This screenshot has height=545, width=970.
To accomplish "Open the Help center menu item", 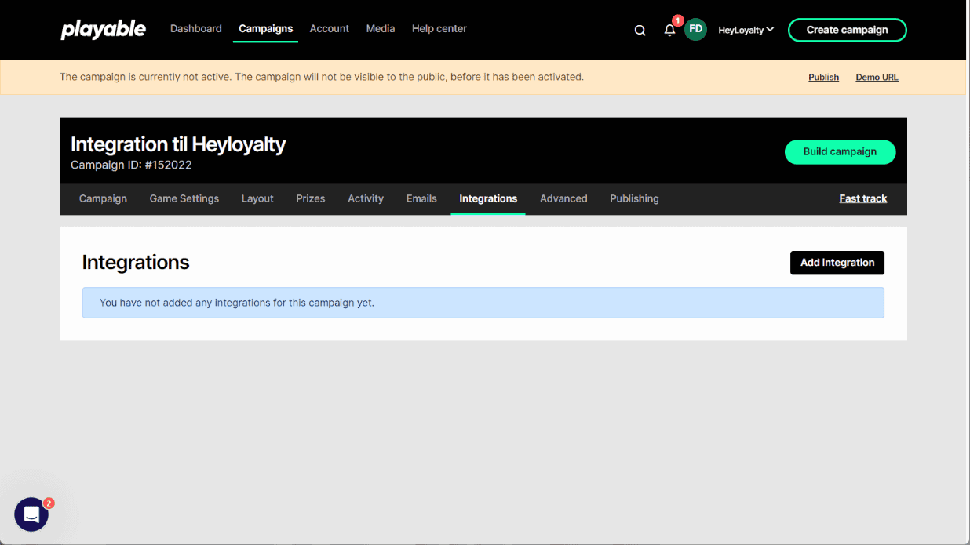I will 439,29.
